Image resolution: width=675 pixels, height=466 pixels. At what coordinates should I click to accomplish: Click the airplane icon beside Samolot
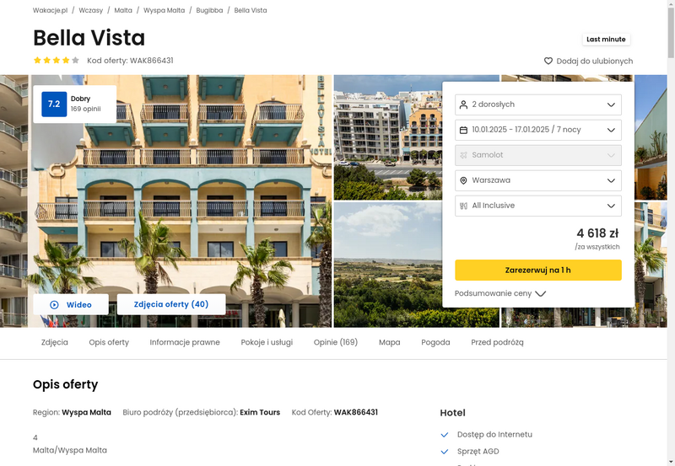pos(463,155)
